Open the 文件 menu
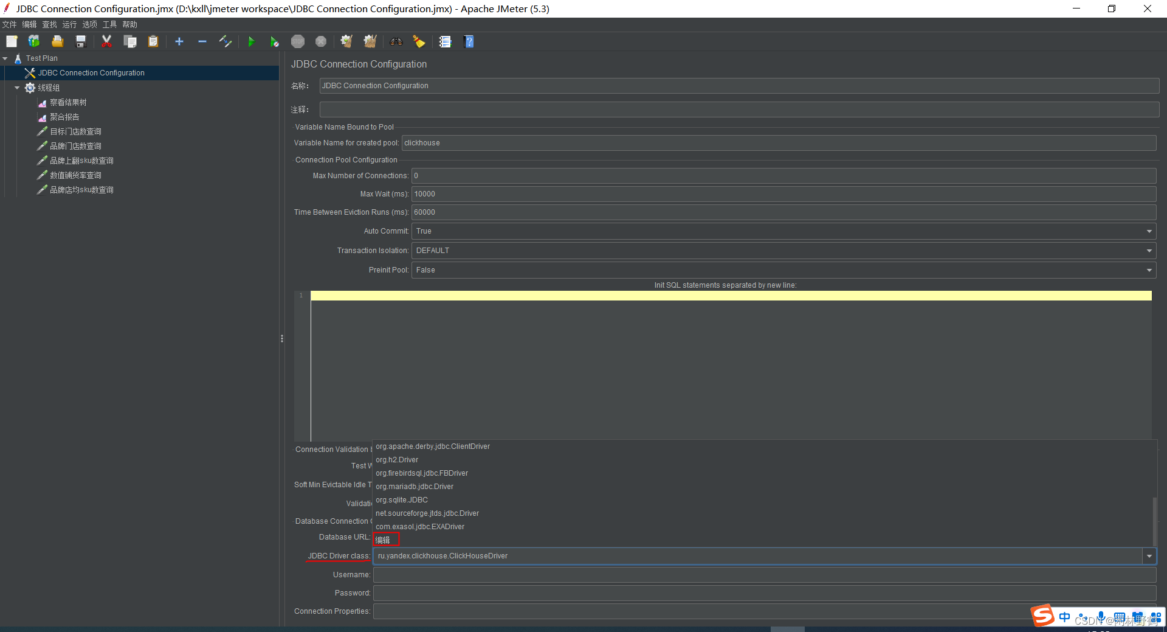Screen dimensions: 1167x632 [10, 24]
